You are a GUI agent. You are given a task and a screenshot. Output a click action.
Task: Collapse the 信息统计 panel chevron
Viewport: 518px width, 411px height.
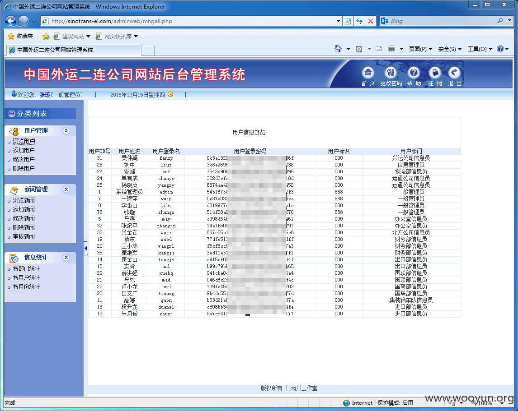click(66, 258)
